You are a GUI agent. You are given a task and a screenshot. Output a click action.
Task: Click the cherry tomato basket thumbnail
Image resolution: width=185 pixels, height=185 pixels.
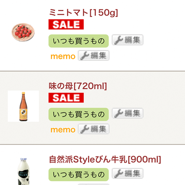click(x=23, y=32)
